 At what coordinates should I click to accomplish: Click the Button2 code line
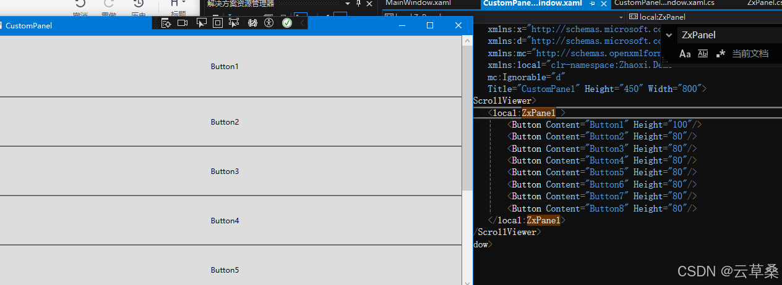click(603, 136)
